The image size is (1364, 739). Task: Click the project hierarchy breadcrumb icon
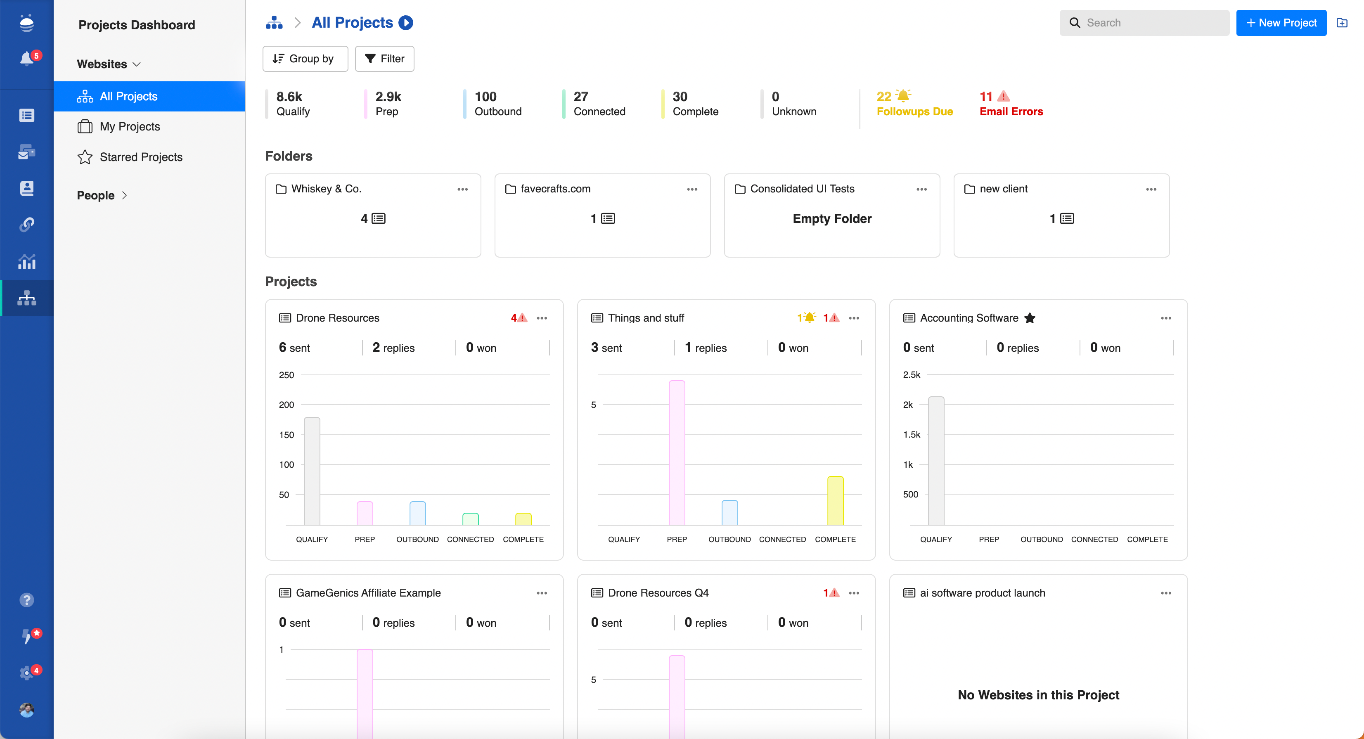274,23
